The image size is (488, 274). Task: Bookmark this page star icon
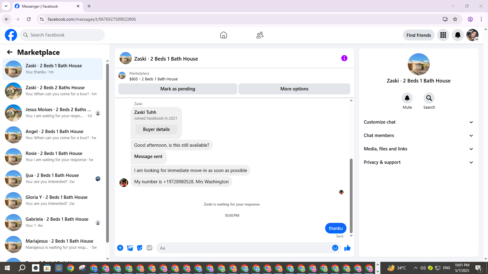point(455,19)
